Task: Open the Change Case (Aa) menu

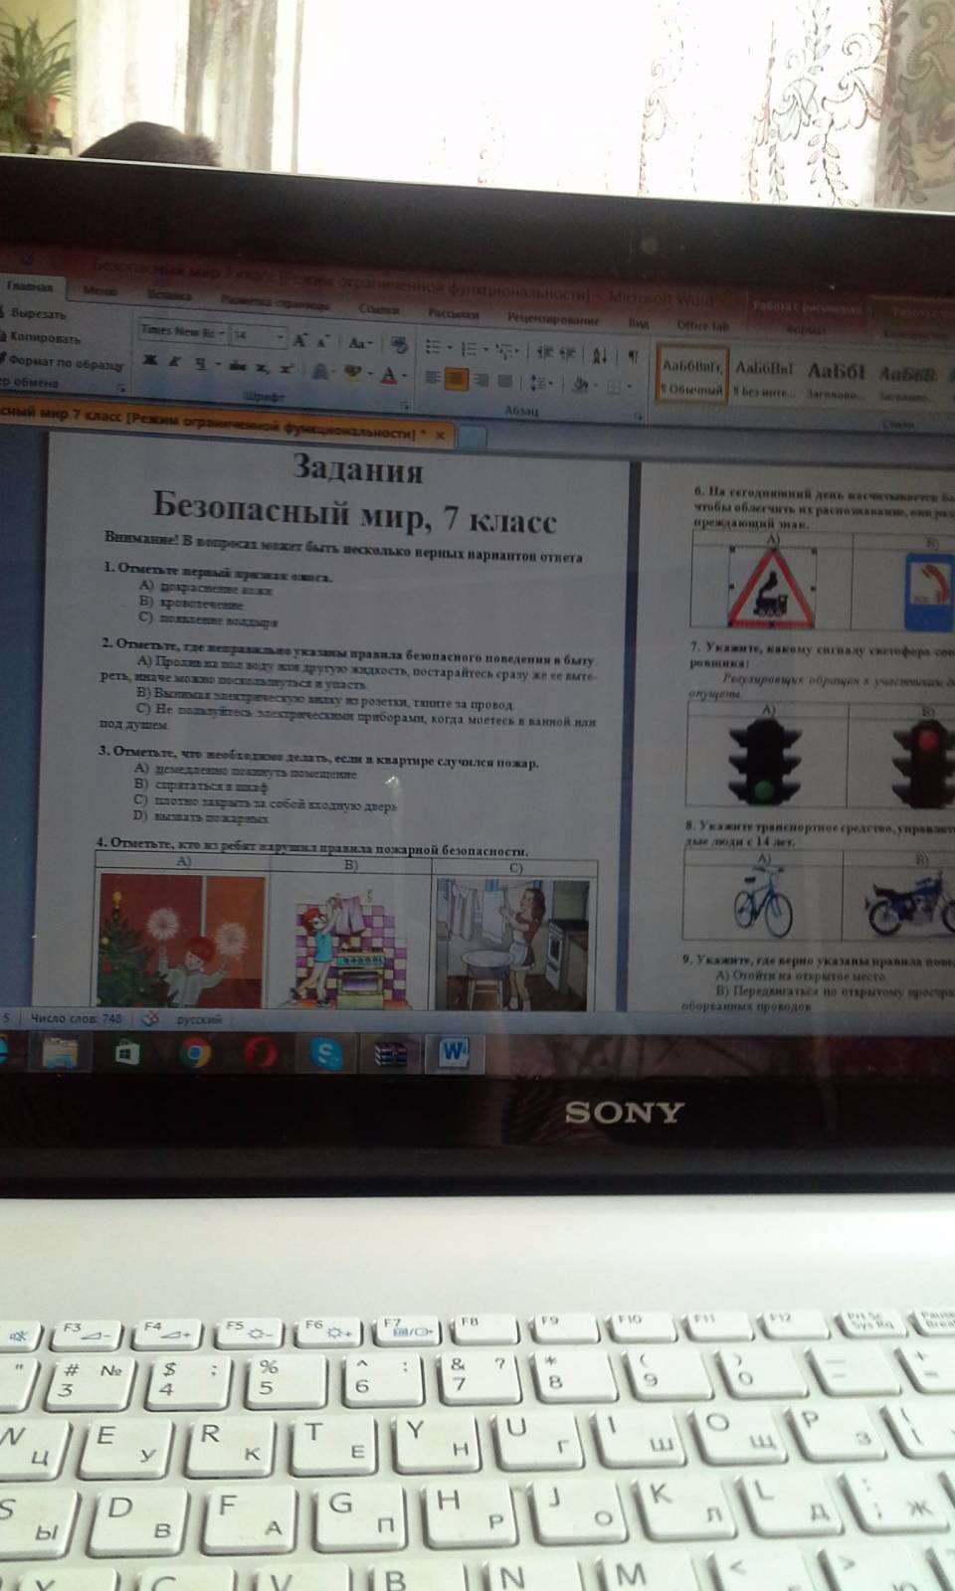Action: point(360,343)
